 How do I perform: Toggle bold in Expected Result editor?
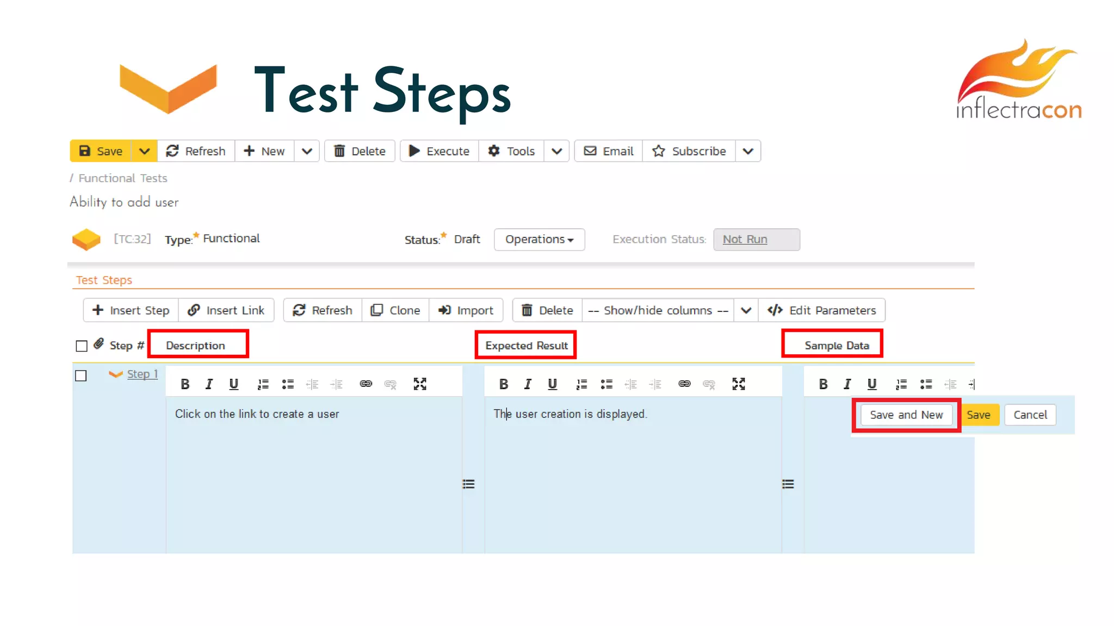tap(504, 384)
